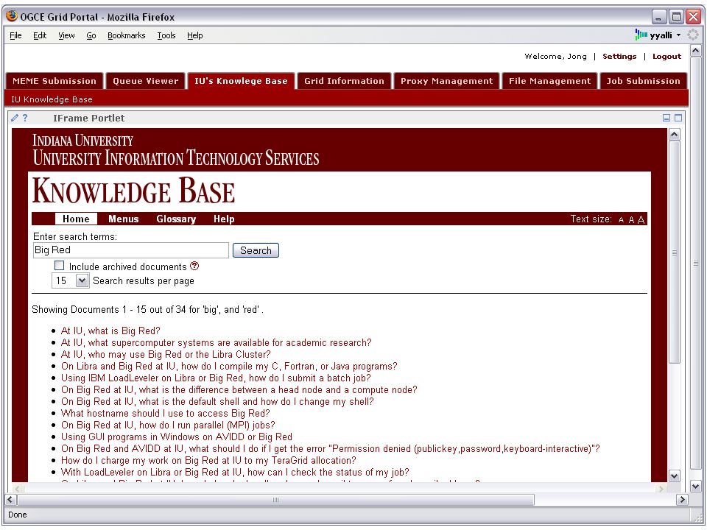Open supercomputer systems for academic research link
The width and height of the screenshot is (707, 530).
point(216,342)
